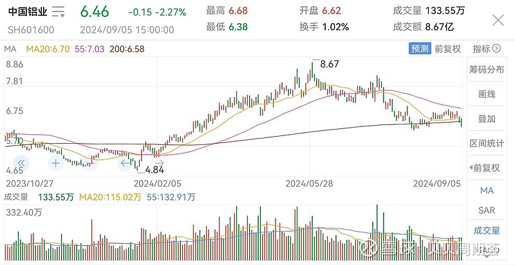Click the 4.84 low price marker
Image resolution: width=515 pixels, height=265 pixels.
tap(154, 170)
